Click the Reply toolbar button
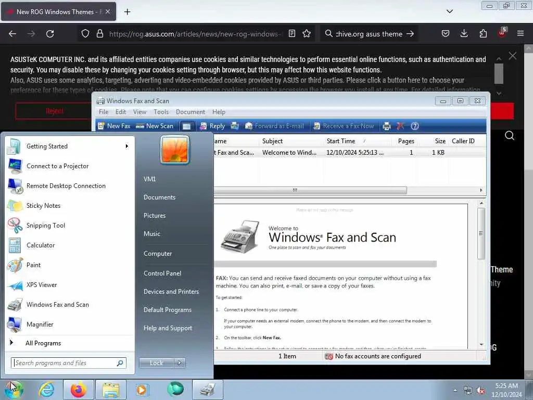The width and height of the screenshot is (533, 400). (212, 126)
